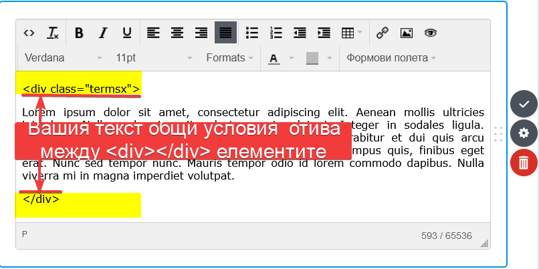Toggle italic formatting
This screenshot has height=269, width=539.
103,32
